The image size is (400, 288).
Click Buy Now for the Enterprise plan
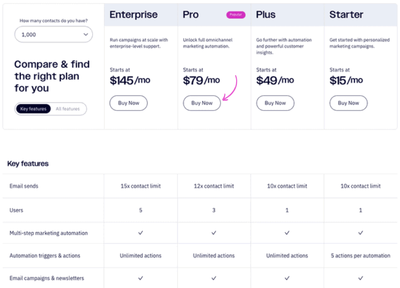coord(128,103)
